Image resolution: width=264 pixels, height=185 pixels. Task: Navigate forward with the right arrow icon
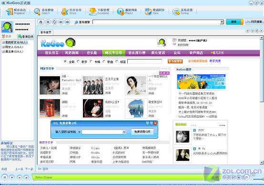(68, 22)
